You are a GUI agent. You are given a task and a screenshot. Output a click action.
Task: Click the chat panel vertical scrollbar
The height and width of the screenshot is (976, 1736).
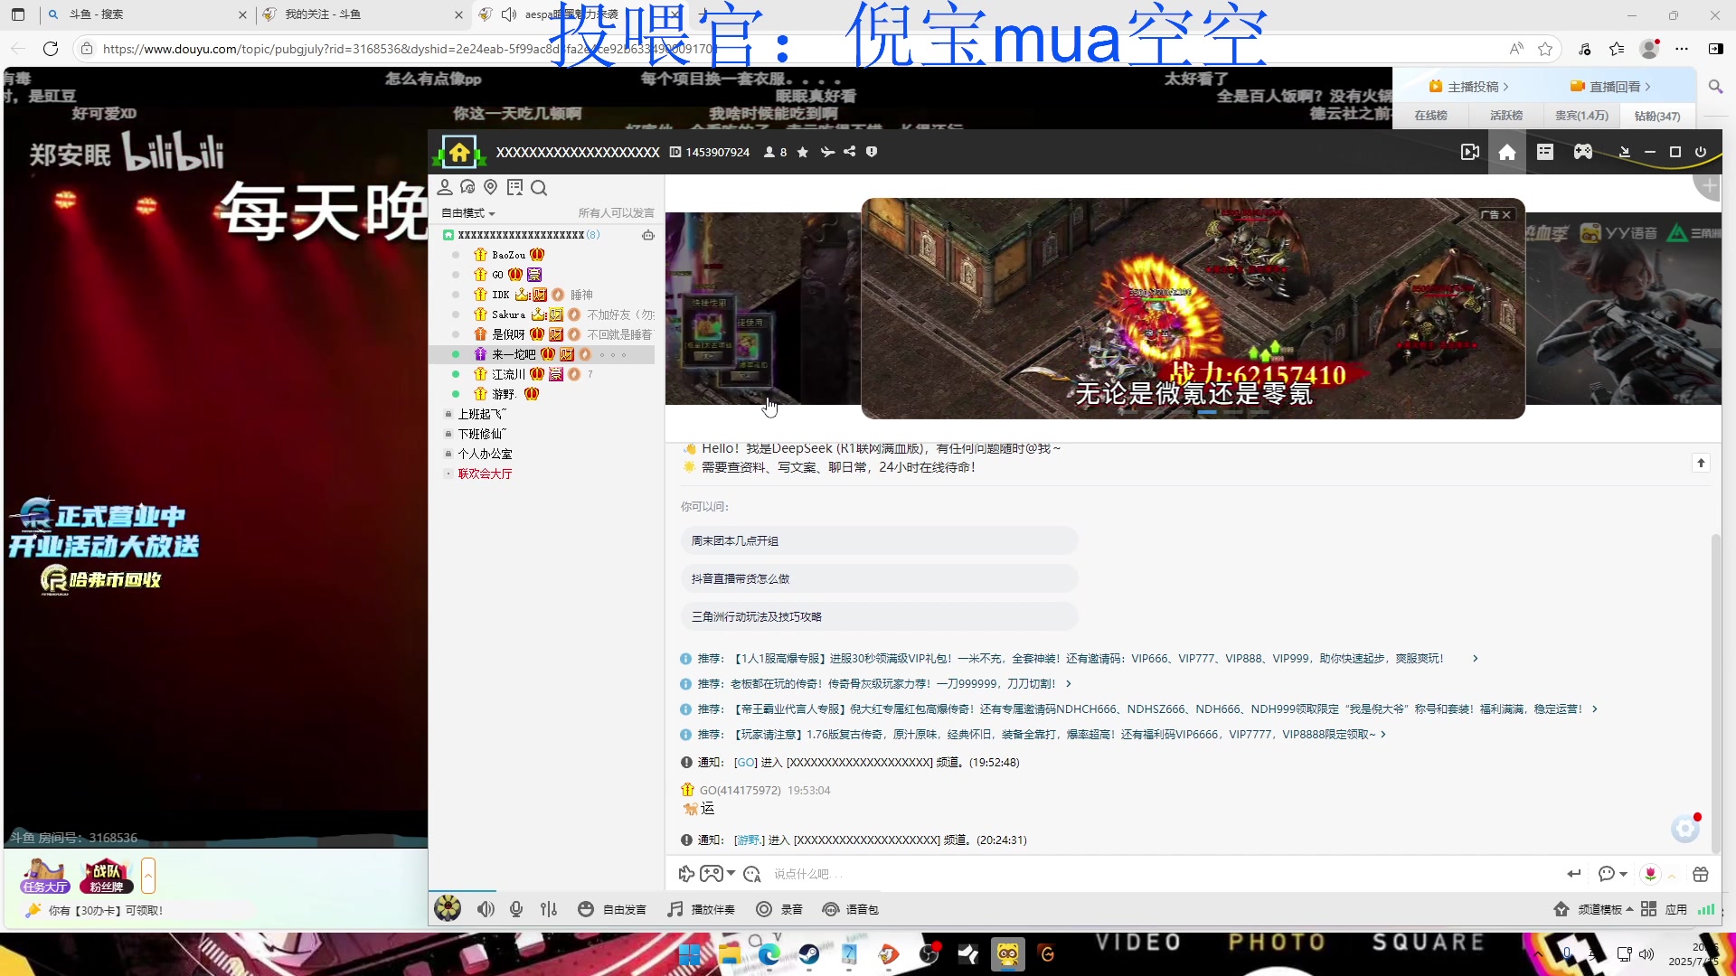(x=1715, y=693)
